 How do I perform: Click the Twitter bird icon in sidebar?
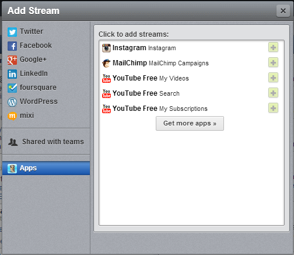click(12, 32)
